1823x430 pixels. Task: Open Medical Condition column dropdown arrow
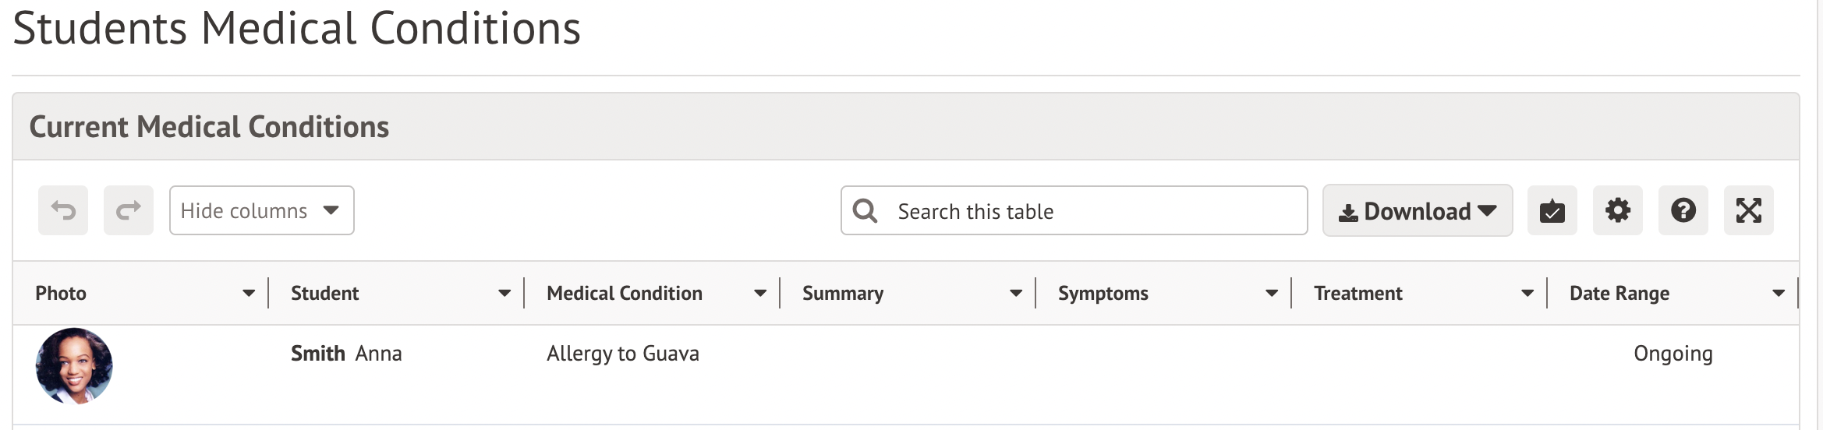760,294
